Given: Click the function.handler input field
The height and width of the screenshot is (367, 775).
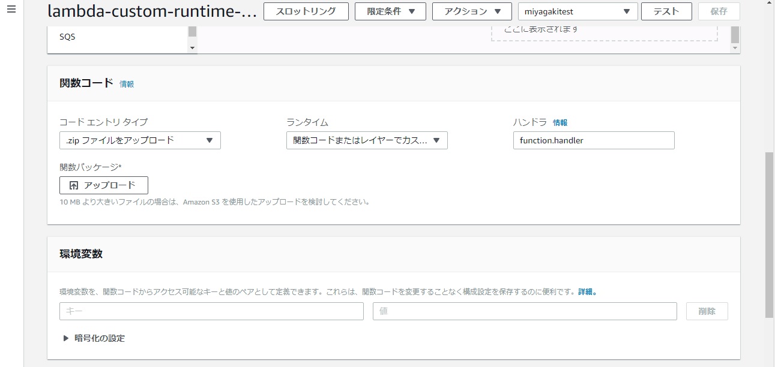Looking at the screenshot, I should coord(593,140).
